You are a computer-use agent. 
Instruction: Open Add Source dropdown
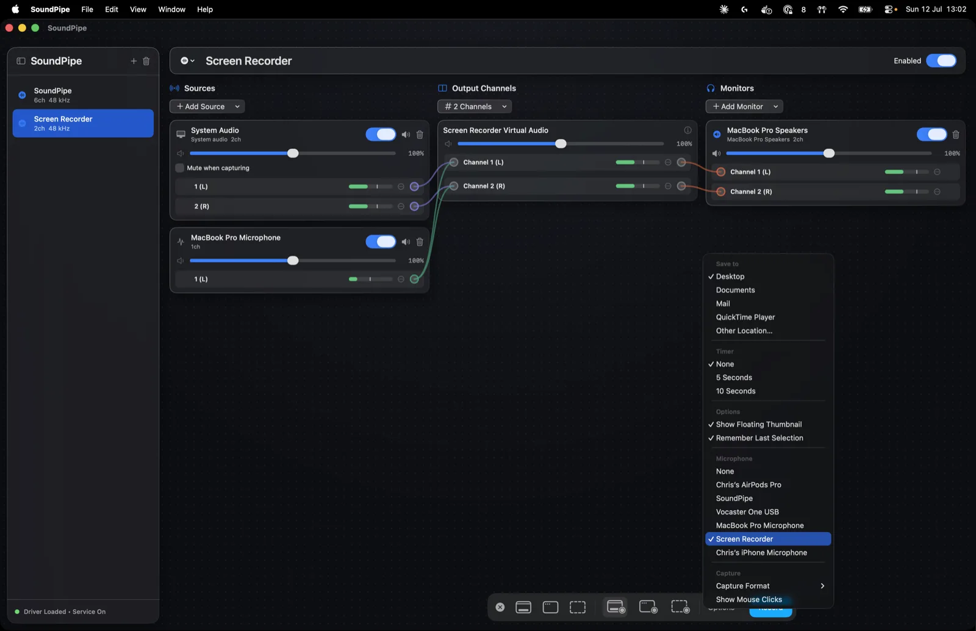(207, 106)
